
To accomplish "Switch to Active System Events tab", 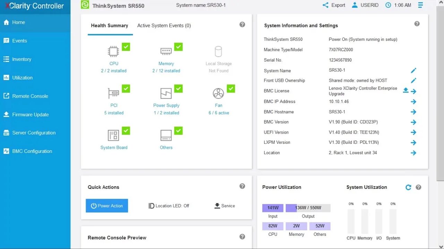I will coord(164,26).
